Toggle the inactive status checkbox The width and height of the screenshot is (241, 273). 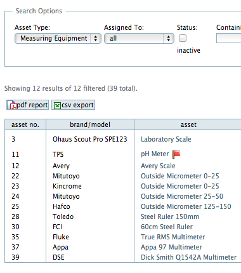[183, 38]
